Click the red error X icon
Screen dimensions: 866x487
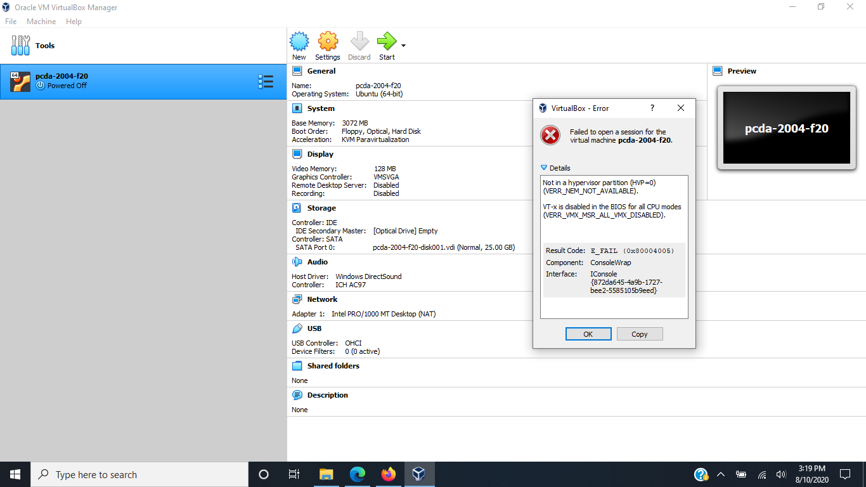point(550,135)
